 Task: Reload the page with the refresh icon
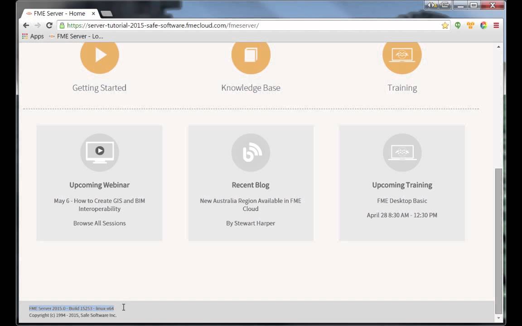pos(49,25)
